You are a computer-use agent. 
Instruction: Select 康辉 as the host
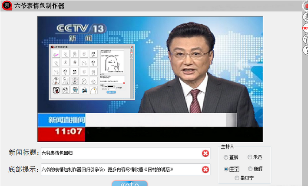(x=255, y=169)
